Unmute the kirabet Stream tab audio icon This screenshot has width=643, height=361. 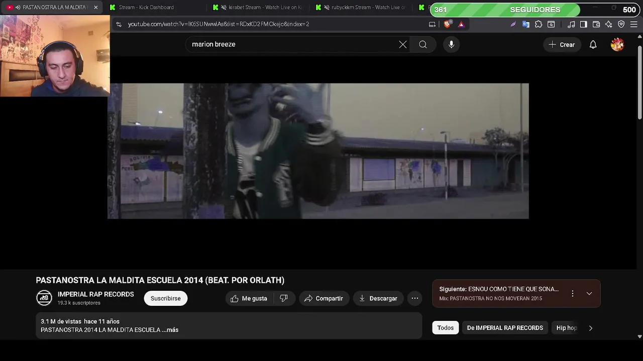[224, 8]
